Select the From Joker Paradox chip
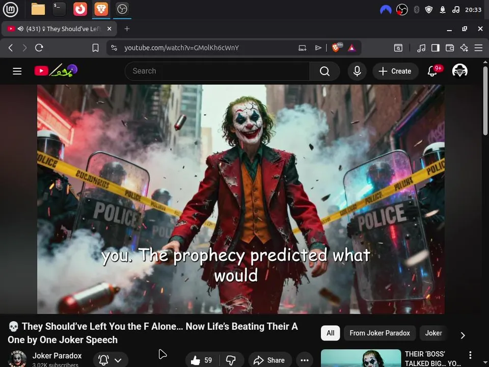 pyautogui.click(x=379, y=333)
